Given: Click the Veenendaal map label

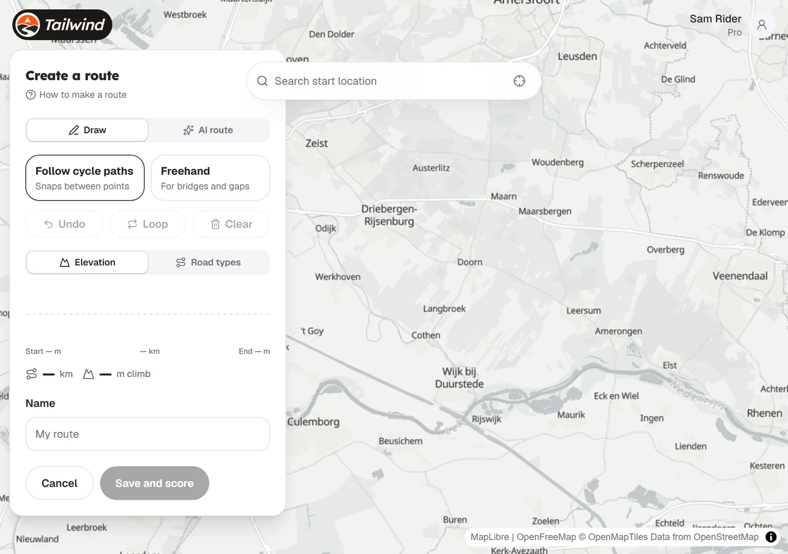Looking at the screenshot, I should (x=740, y=276).
